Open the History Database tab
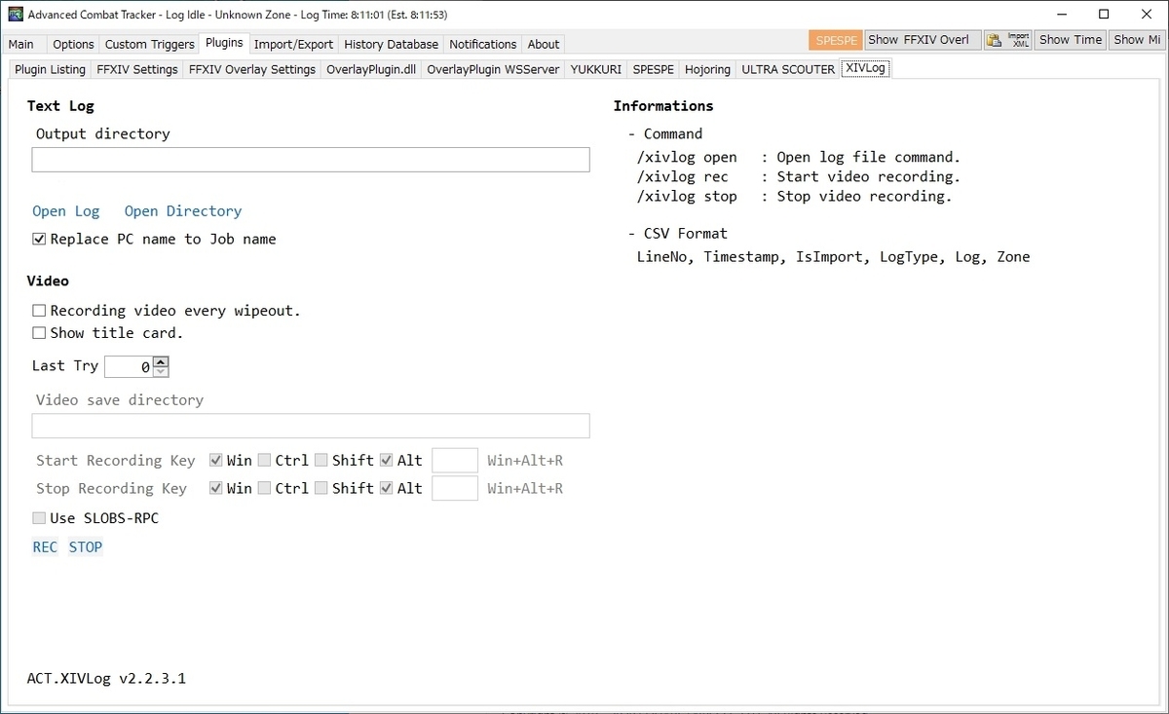This screenshot has height=714, width=1169. (391, 44)
